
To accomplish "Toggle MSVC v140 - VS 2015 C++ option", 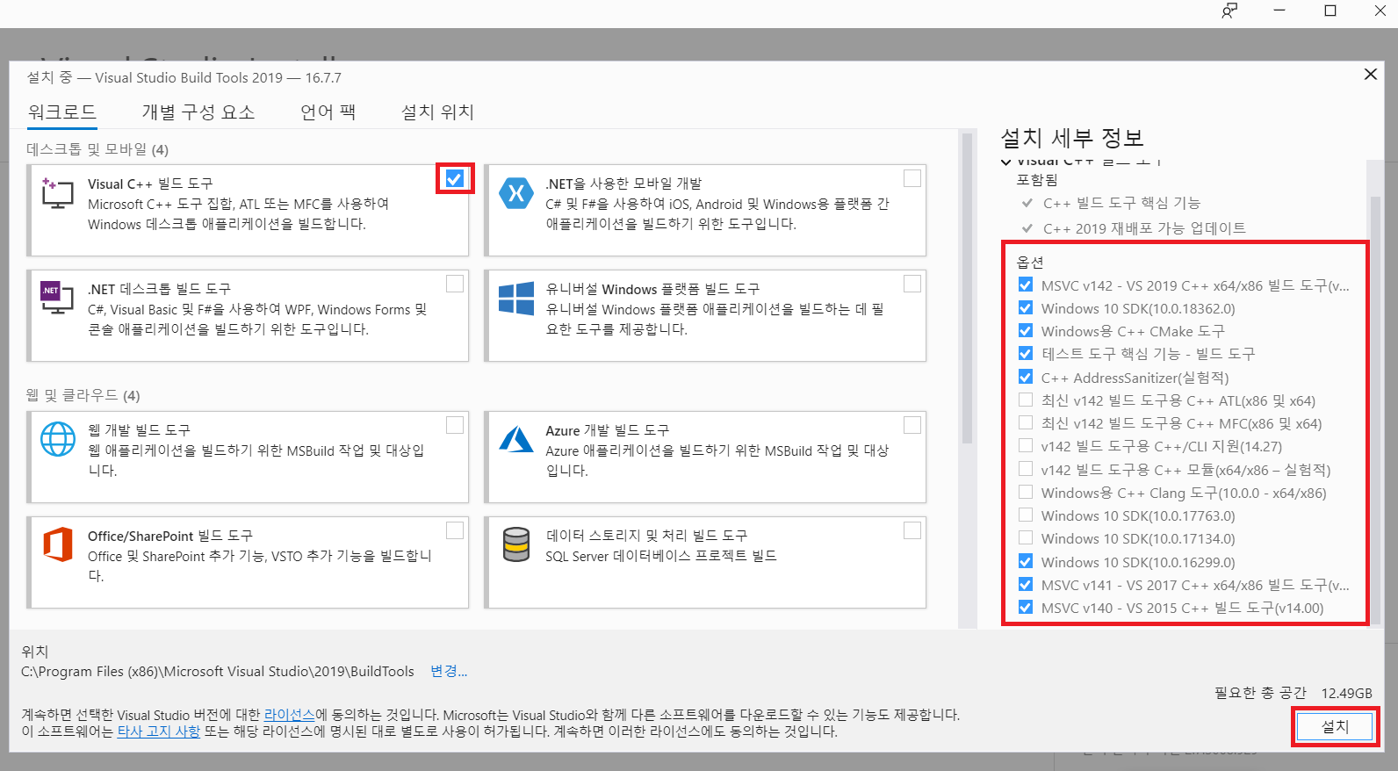I will pos(1026,607).
